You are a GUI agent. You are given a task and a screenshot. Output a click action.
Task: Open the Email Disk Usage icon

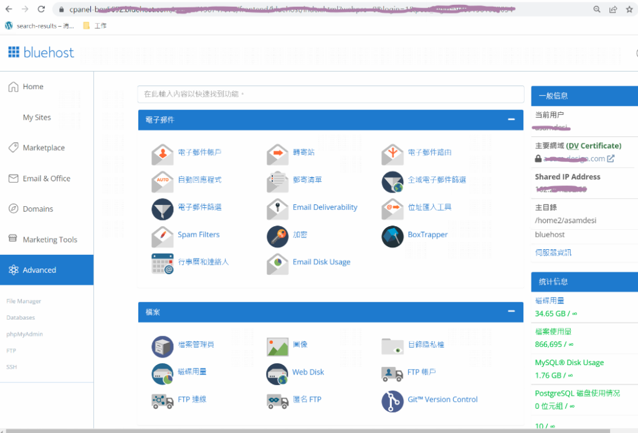pos(277,263)
